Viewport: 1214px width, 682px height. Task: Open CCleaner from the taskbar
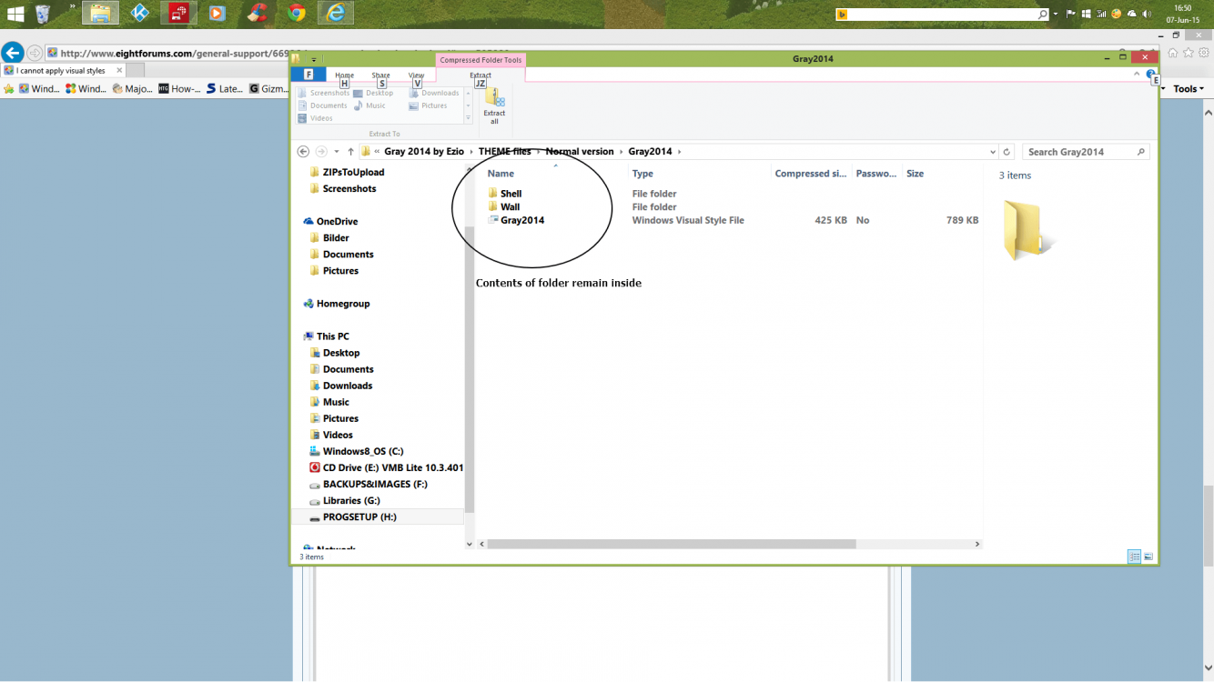click(257, 13)
